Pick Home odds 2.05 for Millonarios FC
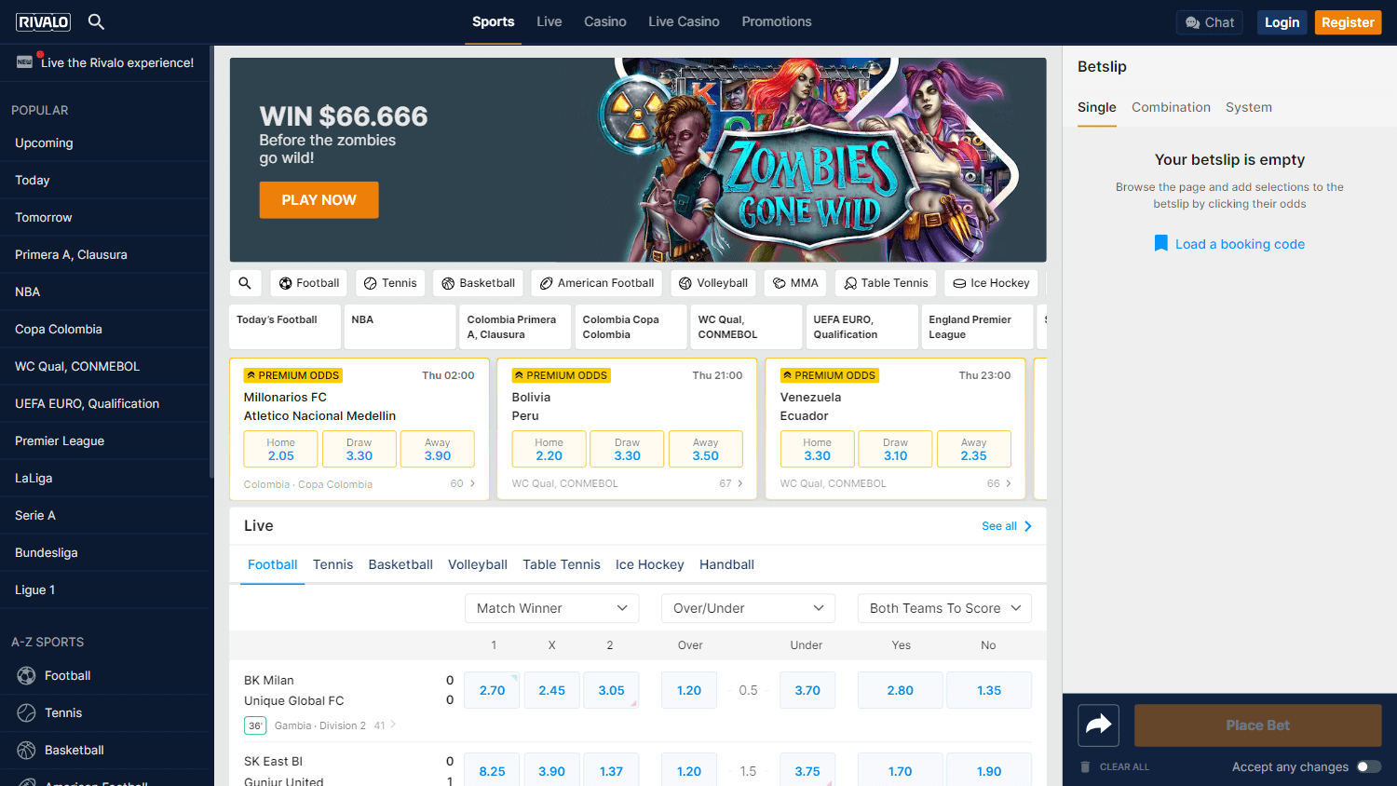 tap(281, 449)
